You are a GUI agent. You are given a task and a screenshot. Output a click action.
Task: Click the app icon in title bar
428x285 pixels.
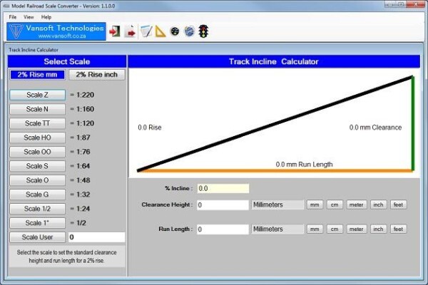[x=6, y=6]
